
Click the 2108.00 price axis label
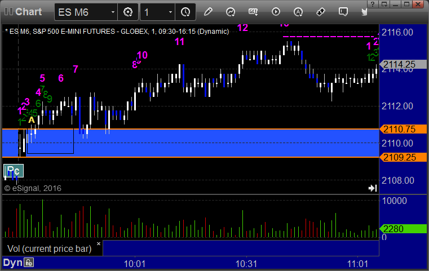pyautogui.click(x=397, y=180)
